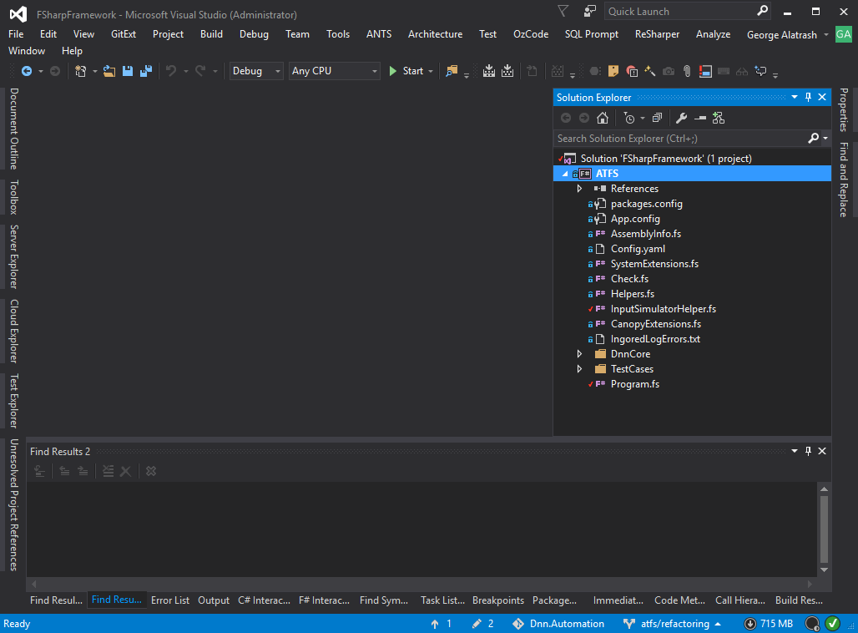This screenshot has height=633, width=858.
Task: Toggle the Pending Changes Filter clock icon
Action: (x=629, y=118)
